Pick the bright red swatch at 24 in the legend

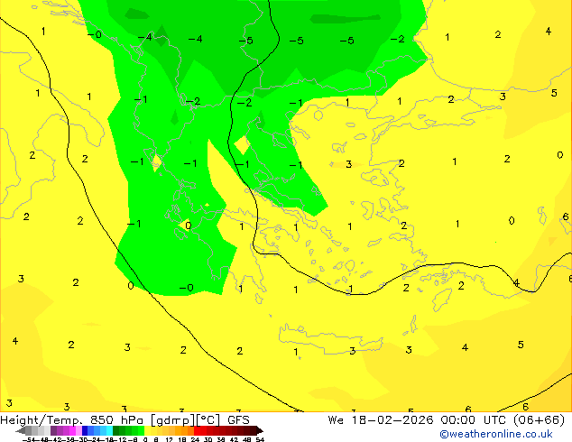(x=197, y=430)
